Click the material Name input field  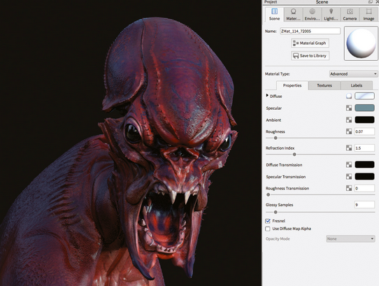tap(310, 31)
